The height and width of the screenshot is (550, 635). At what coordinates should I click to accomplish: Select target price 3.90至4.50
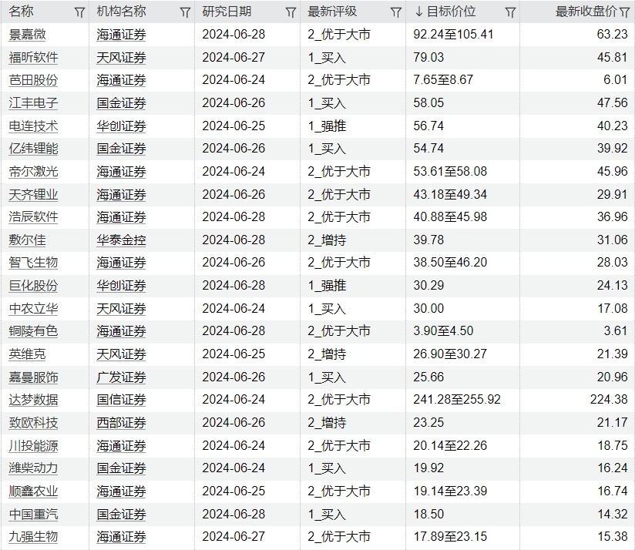[443, 330]
